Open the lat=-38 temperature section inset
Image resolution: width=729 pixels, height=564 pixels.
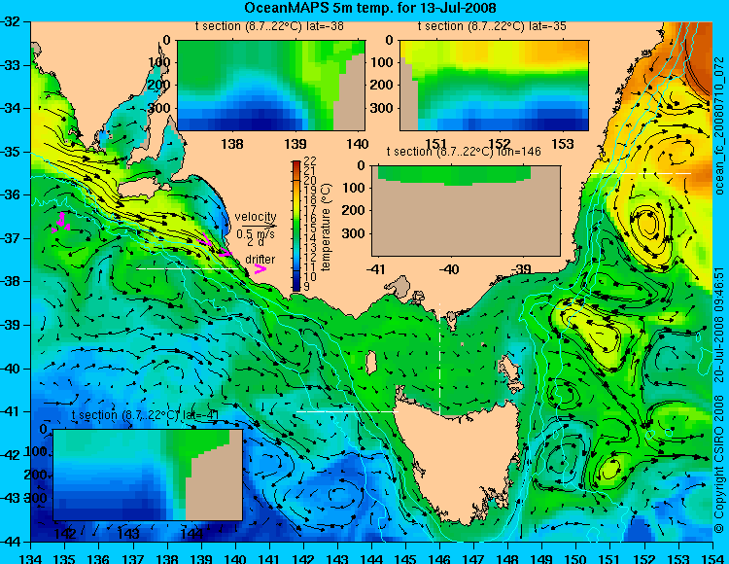(271, 86)
